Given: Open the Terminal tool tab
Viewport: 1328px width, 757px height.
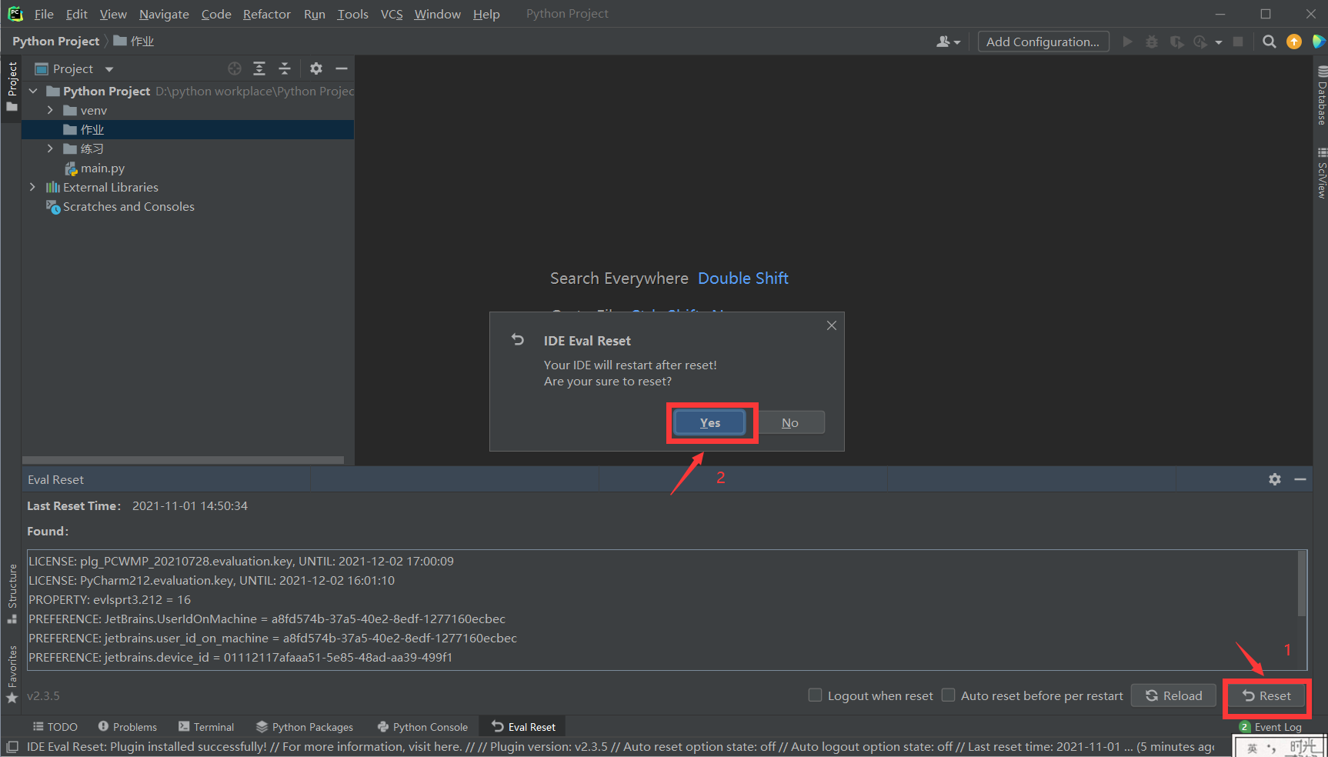Looking at the screenshot, I should pyautogui.click(x=206, y=727).
